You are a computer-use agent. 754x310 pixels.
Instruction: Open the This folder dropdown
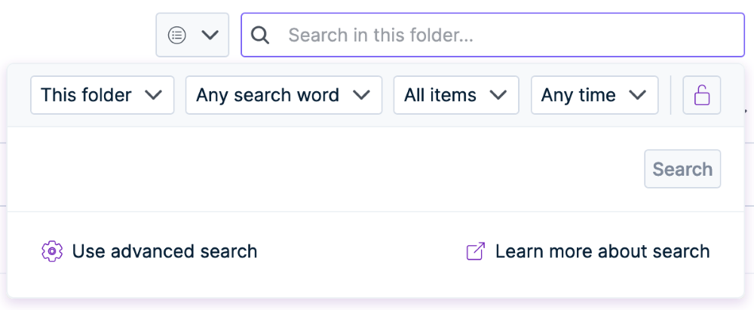click(x=102, y=95)
